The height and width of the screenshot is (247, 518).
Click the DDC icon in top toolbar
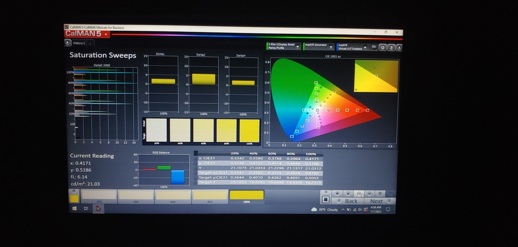point(374,47)
